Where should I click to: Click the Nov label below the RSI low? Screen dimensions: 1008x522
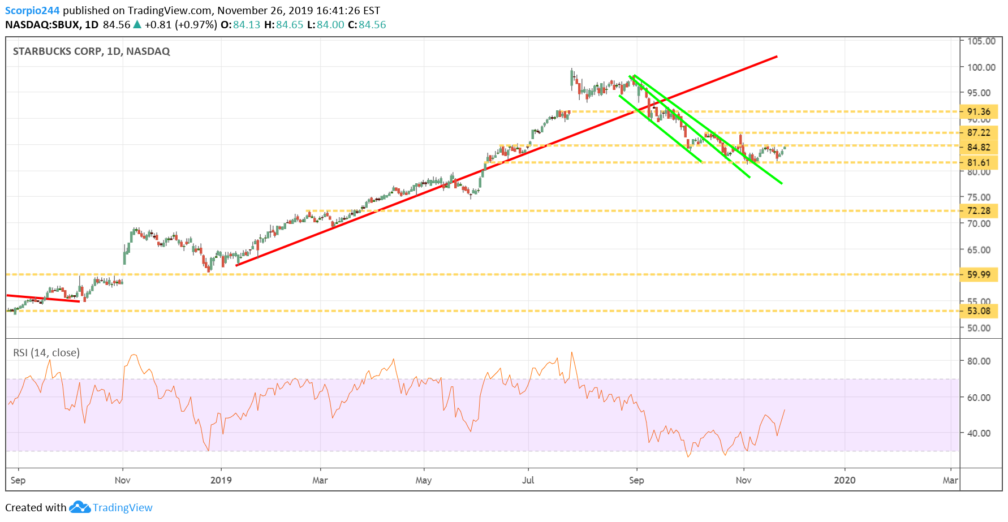click(x=743, y=480)
